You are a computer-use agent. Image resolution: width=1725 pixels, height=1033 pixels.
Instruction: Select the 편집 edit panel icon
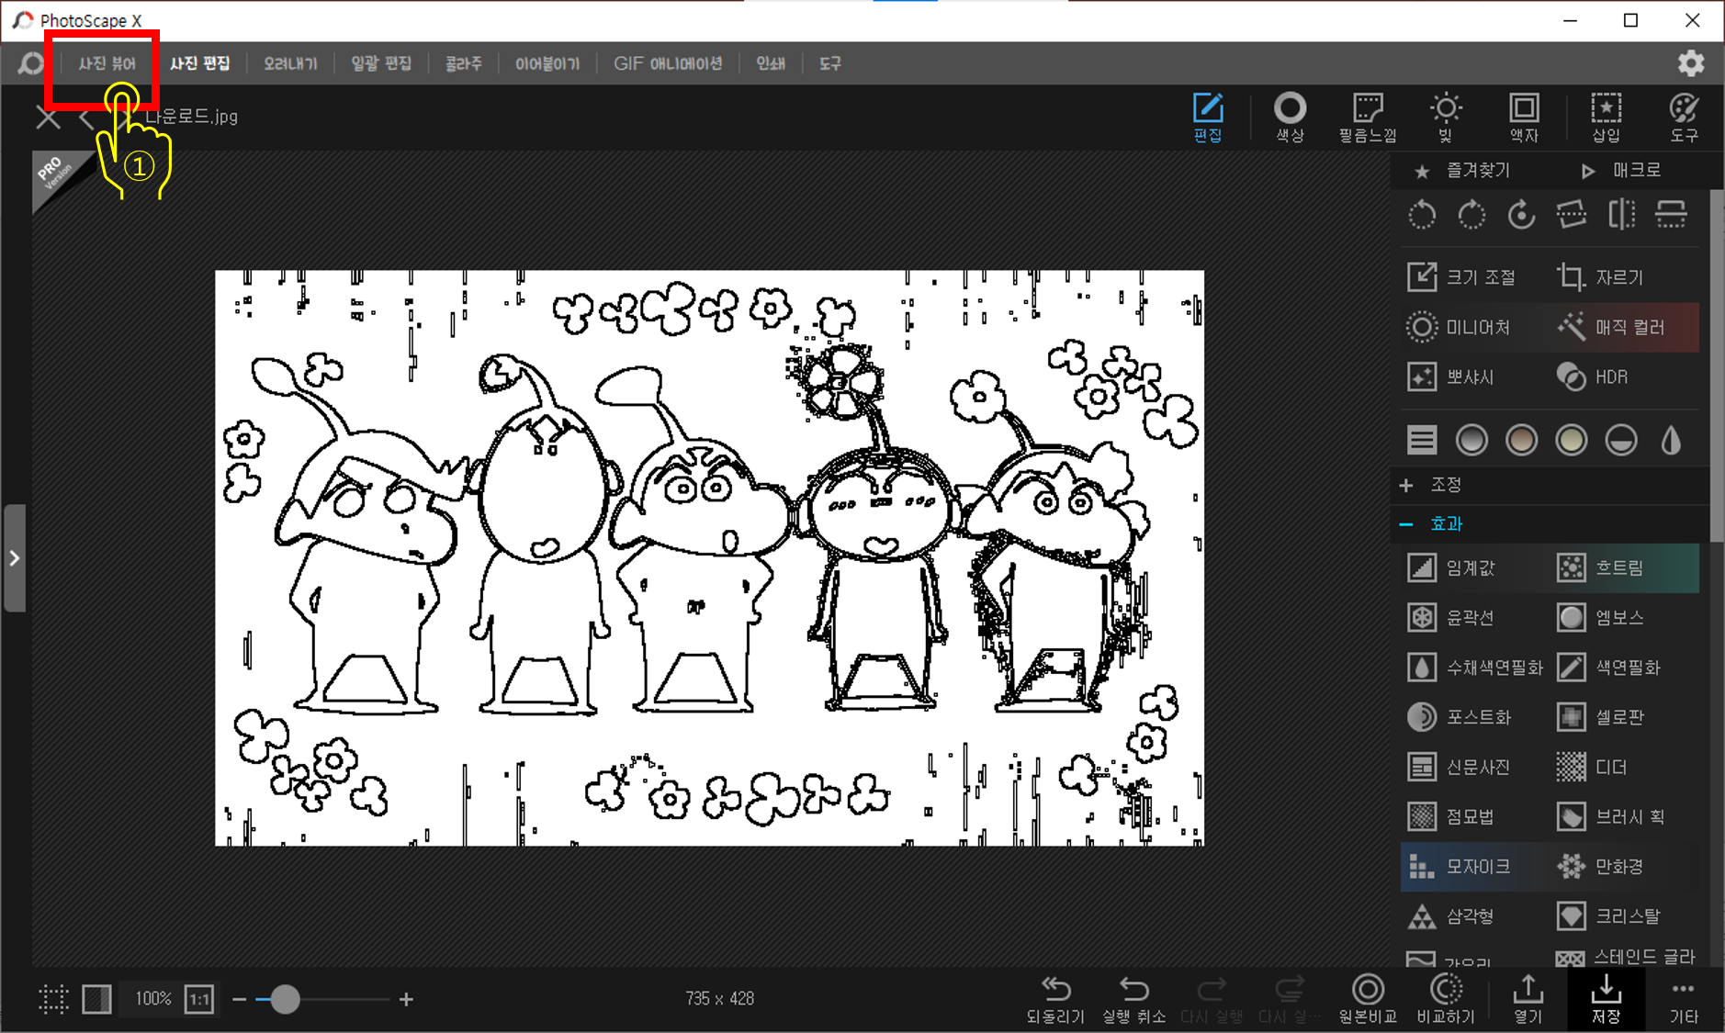[1208, 118]
